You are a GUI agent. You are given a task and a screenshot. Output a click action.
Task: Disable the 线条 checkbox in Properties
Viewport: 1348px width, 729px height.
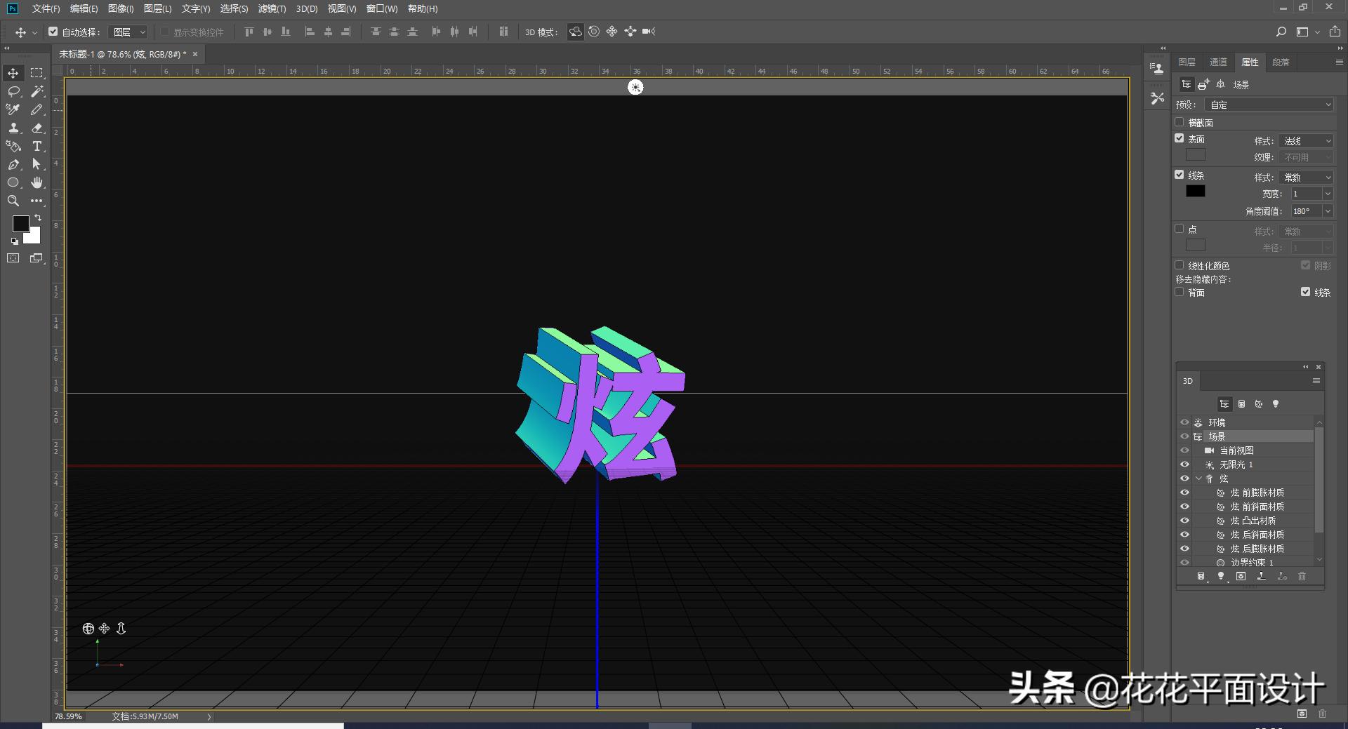1179,175
